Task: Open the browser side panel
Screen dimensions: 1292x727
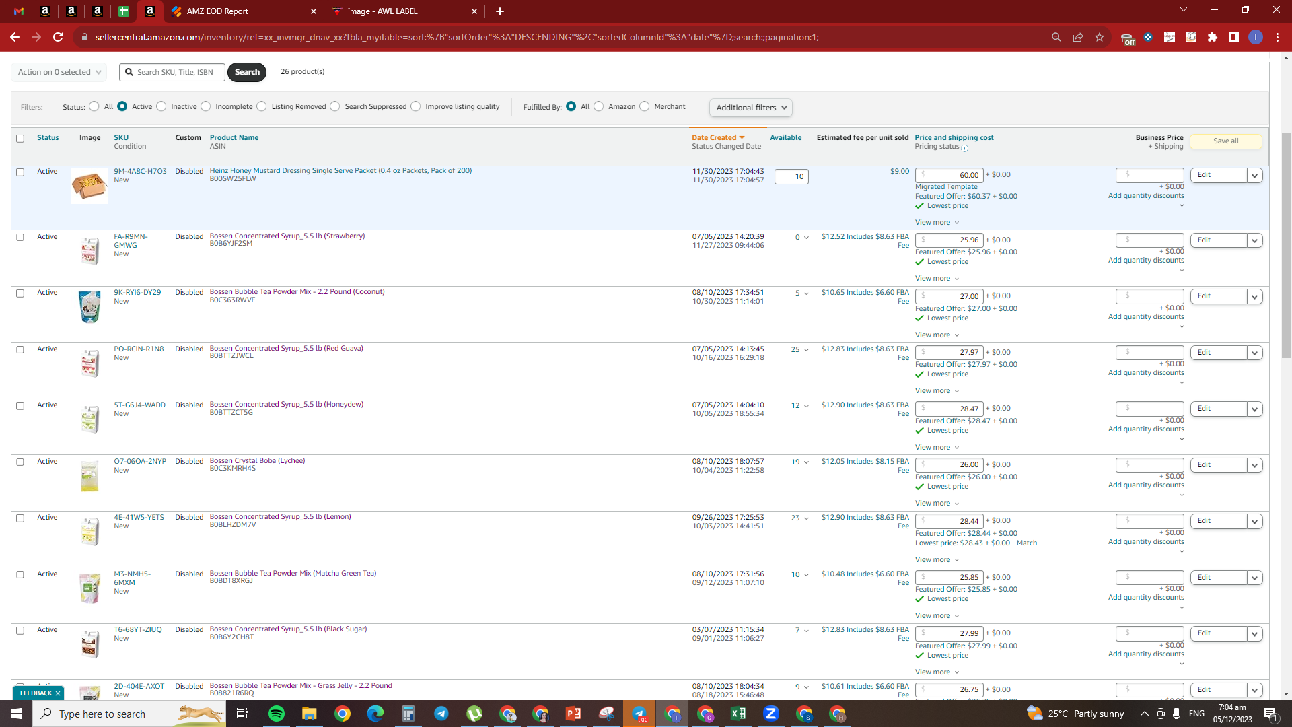Action: pos(1234,37)
